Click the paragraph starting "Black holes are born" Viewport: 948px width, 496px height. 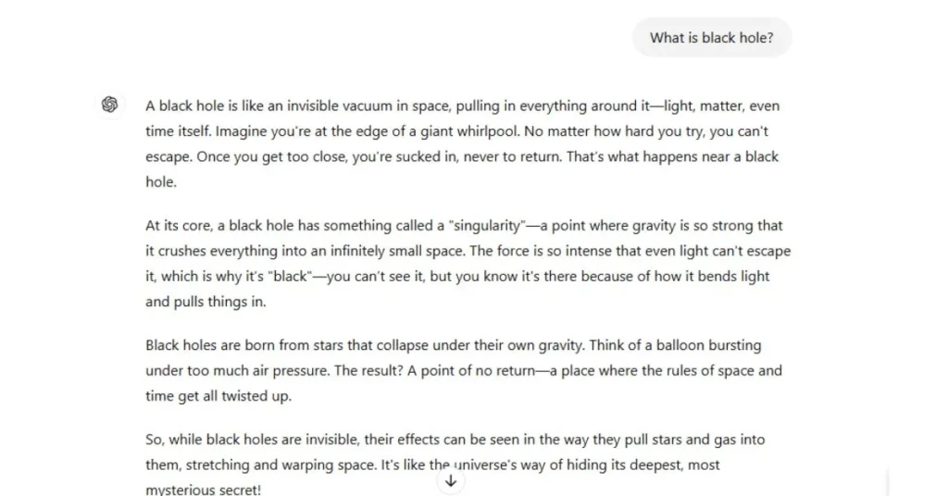[464, 370]
